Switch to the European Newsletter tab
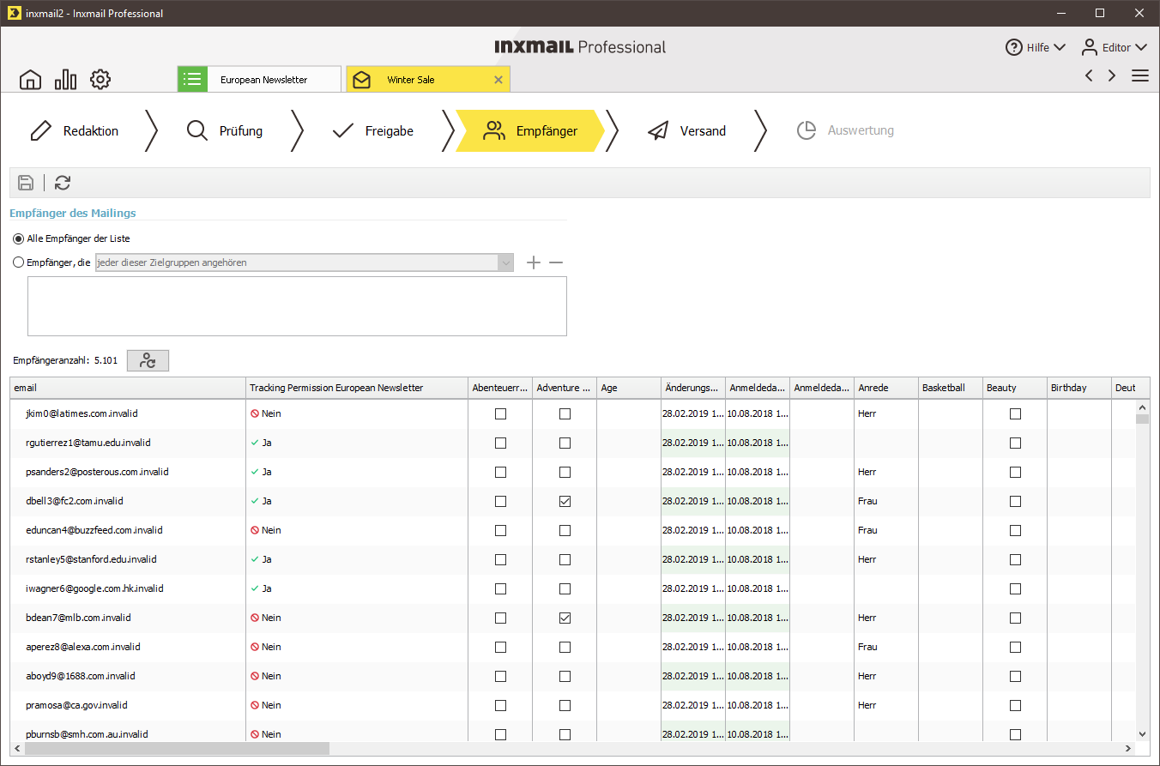This screenshot has height=766, width=1160. 259,80
